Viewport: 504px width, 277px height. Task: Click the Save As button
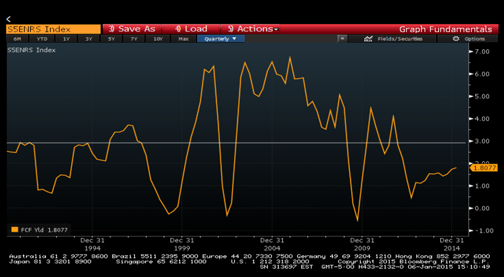click(131, 29)
